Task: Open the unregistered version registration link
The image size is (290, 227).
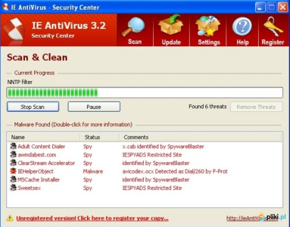Action: coord(92,218)
